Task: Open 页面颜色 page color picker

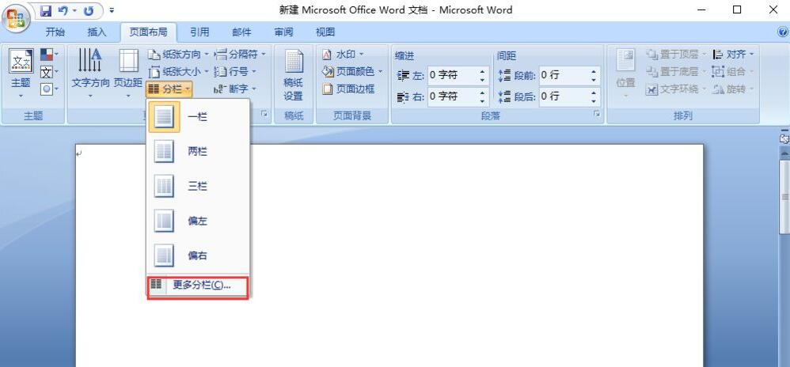Action: (352, 71)
